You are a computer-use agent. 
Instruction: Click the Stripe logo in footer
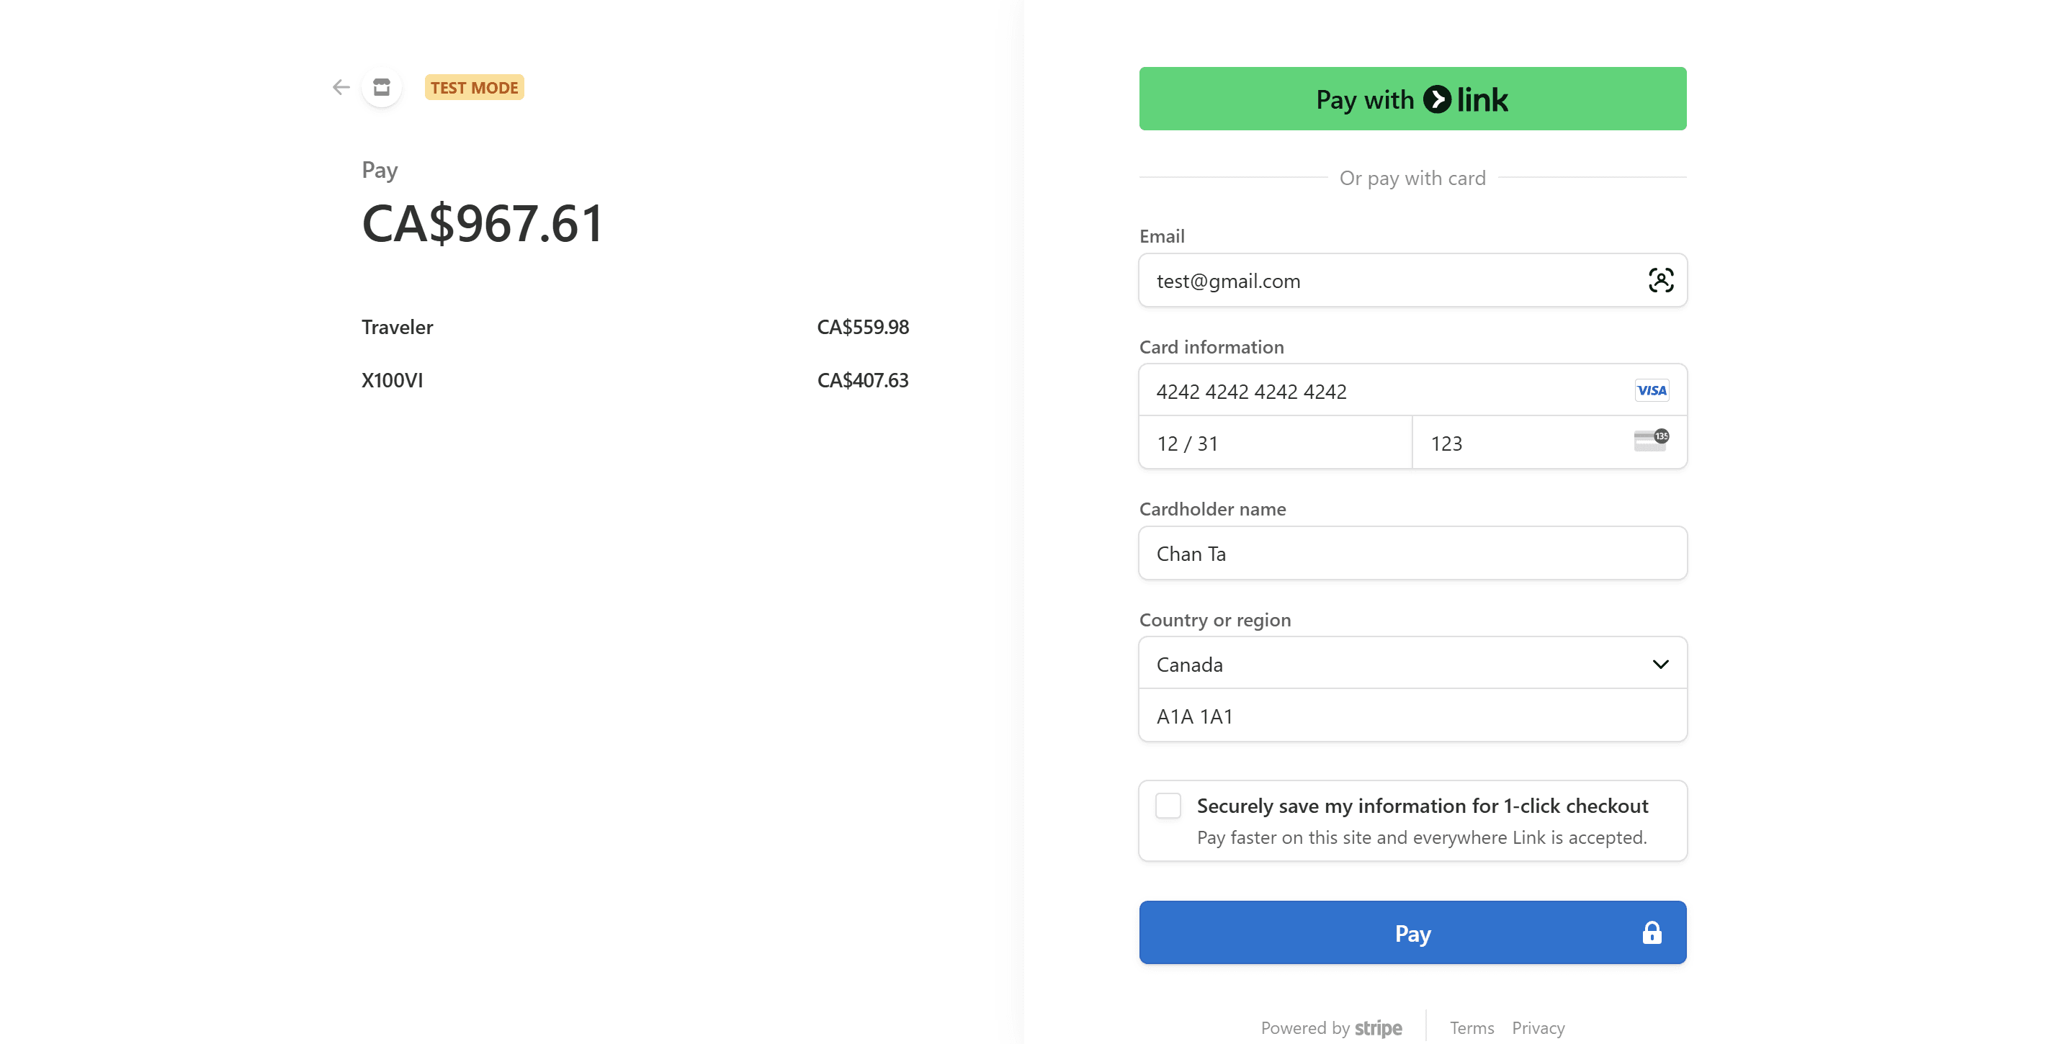[x=1378, y=1028]
